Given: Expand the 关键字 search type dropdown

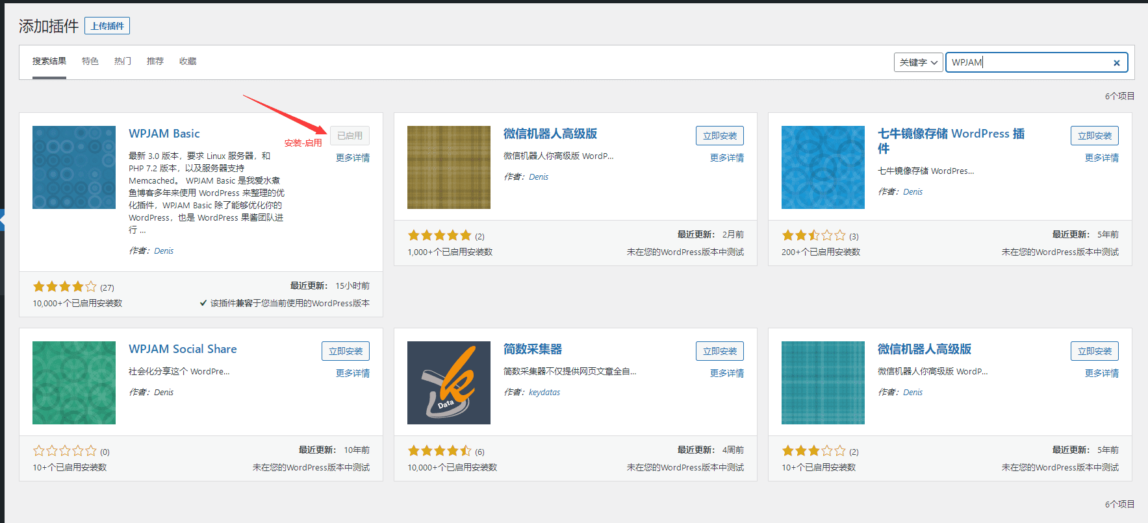Looking at the screenshot, I should click(x=918, y=62).
